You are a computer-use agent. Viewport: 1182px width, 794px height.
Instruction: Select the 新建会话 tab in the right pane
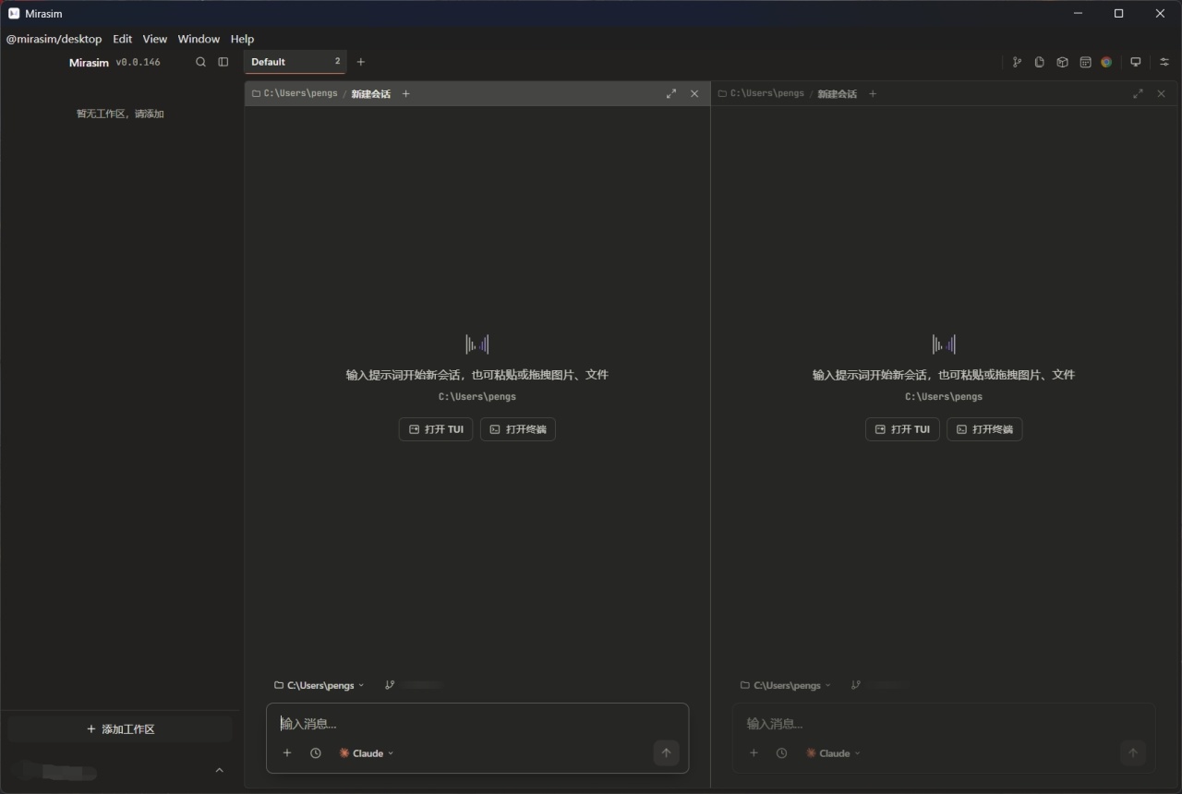[x=837, y=93]
